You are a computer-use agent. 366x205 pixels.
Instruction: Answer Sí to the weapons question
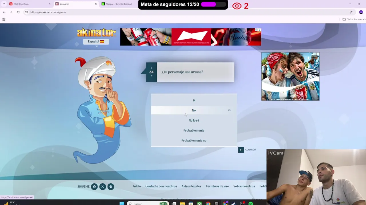[194, 100]
